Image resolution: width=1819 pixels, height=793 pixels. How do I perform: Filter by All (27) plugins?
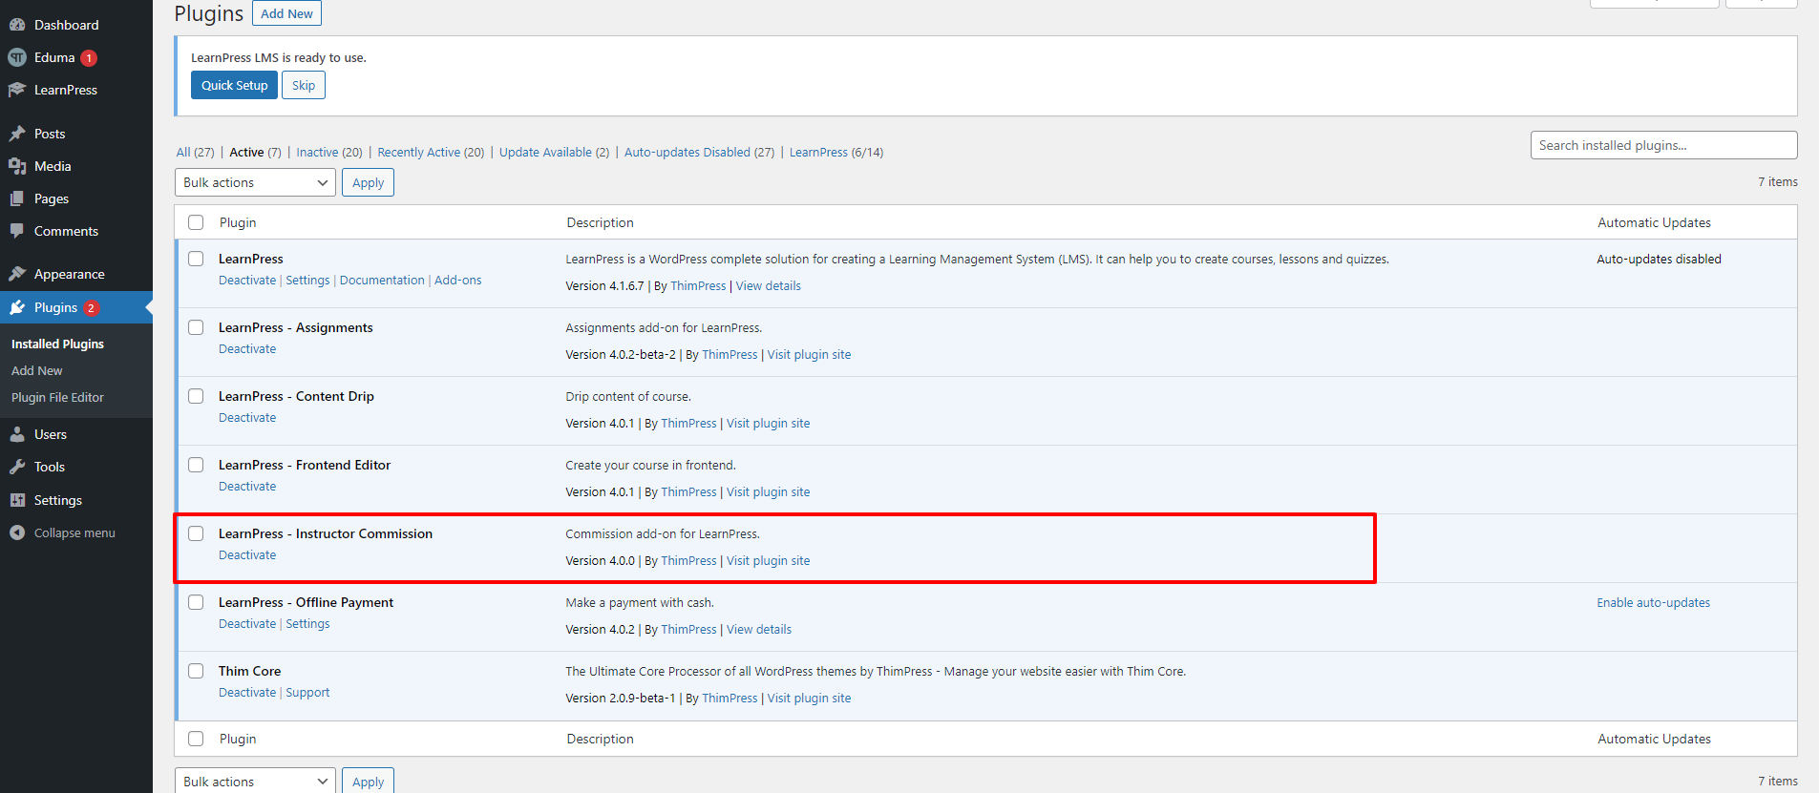pyautogui.click(x=195, y=153)
